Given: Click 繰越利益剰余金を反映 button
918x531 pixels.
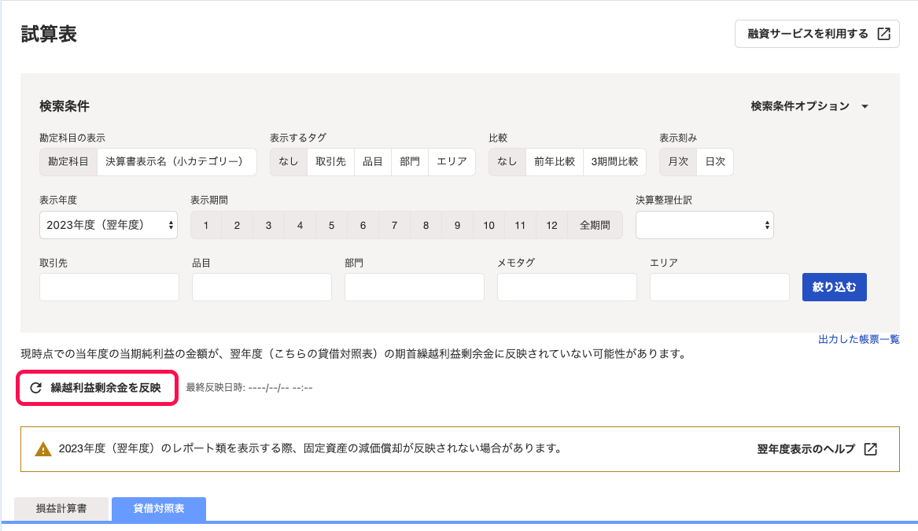Looking at the screenshot, I should (98, 388).
